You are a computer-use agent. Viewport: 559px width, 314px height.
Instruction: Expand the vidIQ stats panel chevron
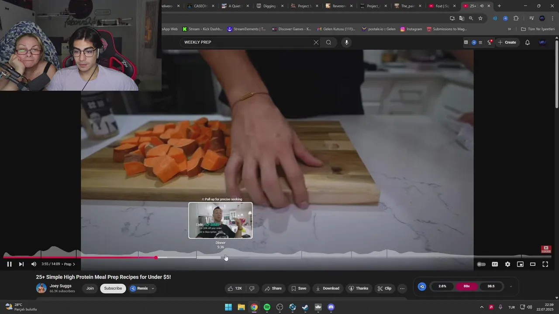coord(511,287)
